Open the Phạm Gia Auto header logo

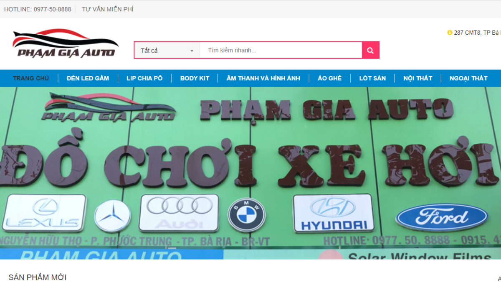[x=66, y=43]
